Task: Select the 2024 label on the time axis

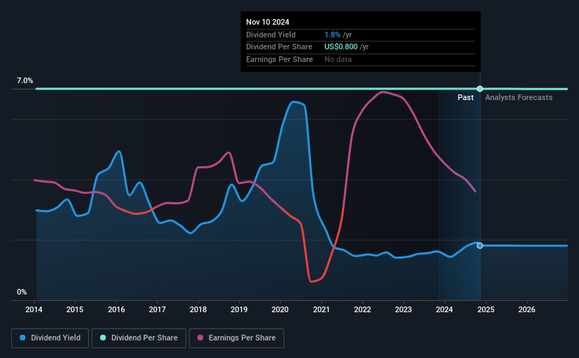Action: (x=444, y=309)
